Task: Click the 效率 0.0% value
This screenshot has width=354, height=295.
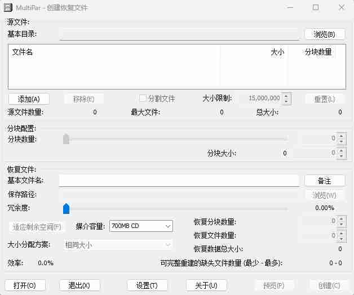Action: 46,263
